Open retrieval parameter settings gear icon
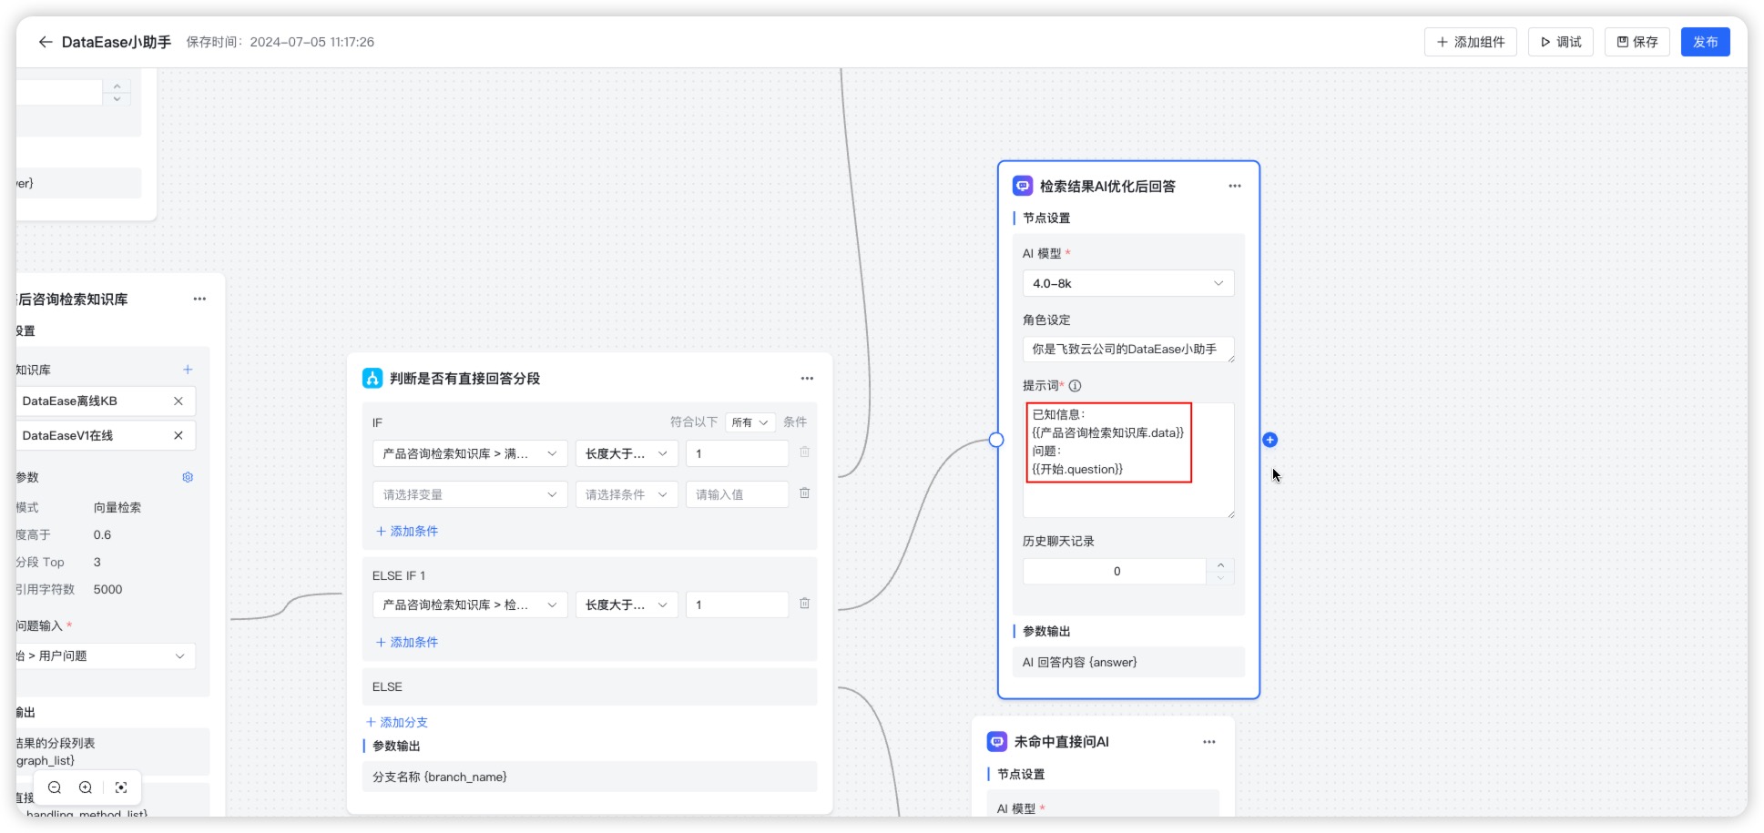 click(188, 477)
